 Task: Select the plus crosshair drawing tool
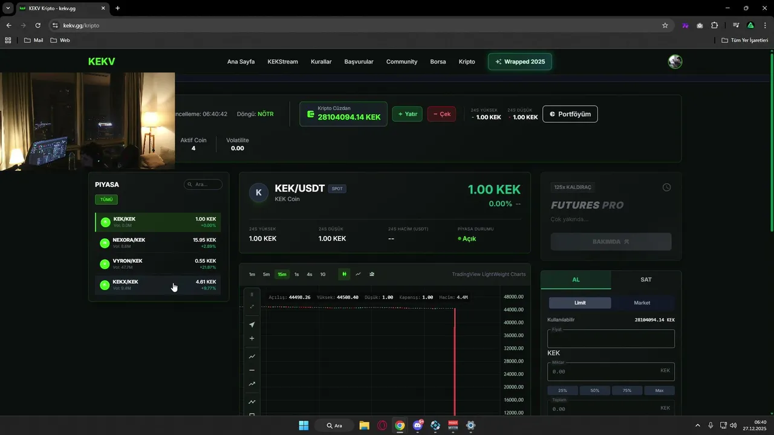pos(252,338)
